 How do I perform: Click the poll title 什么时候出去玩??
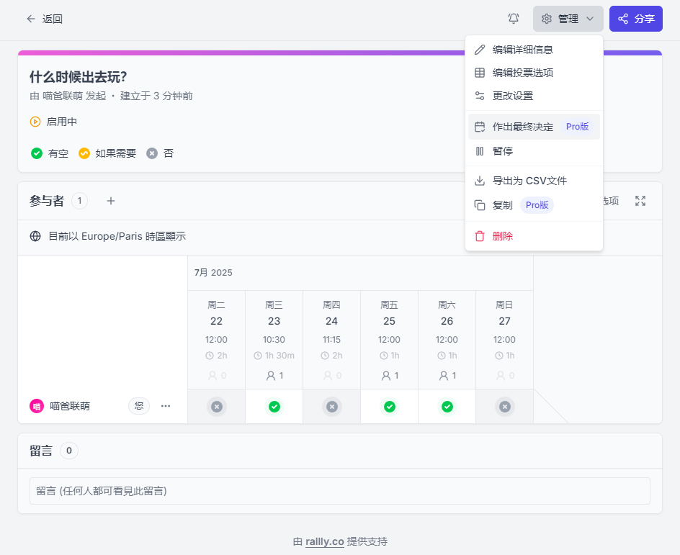[x=78, y=77]
